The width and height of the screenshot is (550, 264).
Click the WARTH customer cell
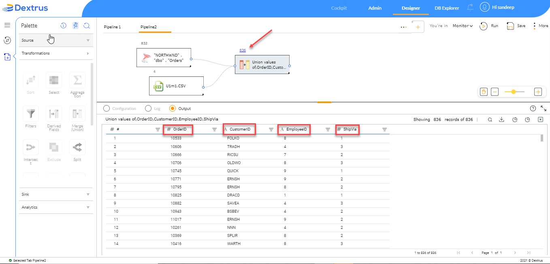tap(234, 244)
